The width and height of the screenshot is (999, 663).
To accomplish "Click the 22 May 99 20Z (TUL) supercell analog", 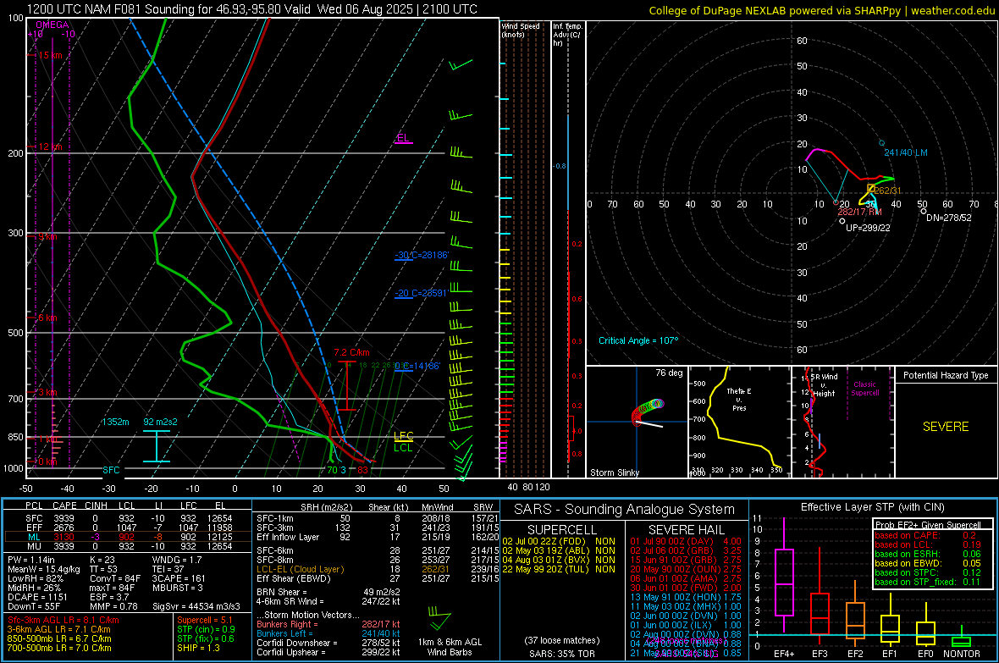I will pos(559,569).
